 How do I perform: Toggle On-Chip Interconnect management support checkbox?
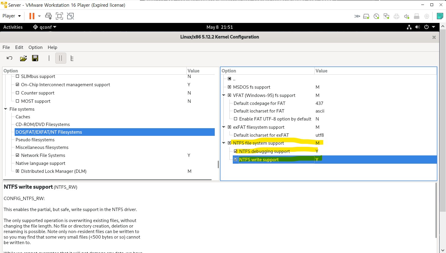[17, 84]
